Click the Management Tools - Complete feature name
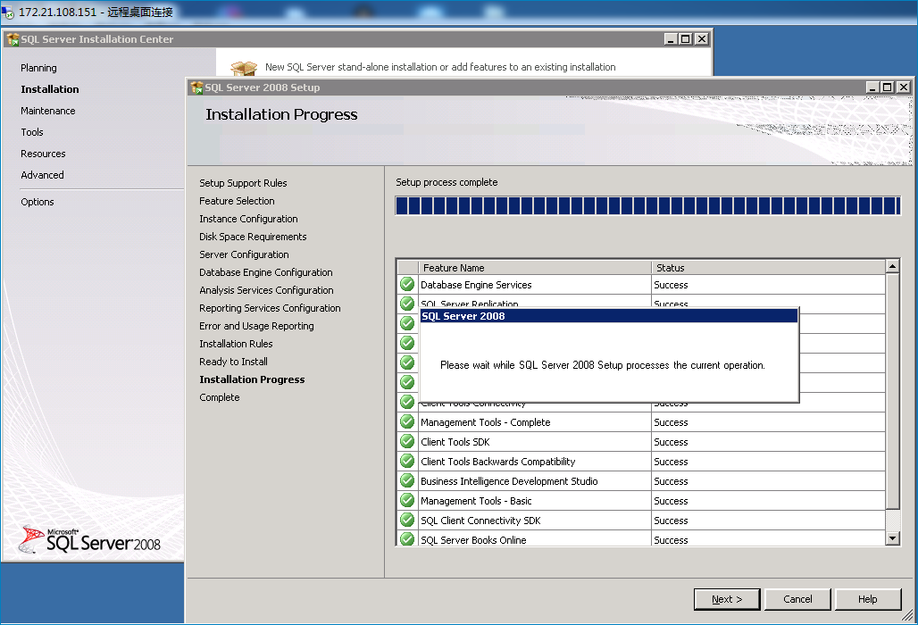Viewport: 918px width, 625px height. coord(486,422)
